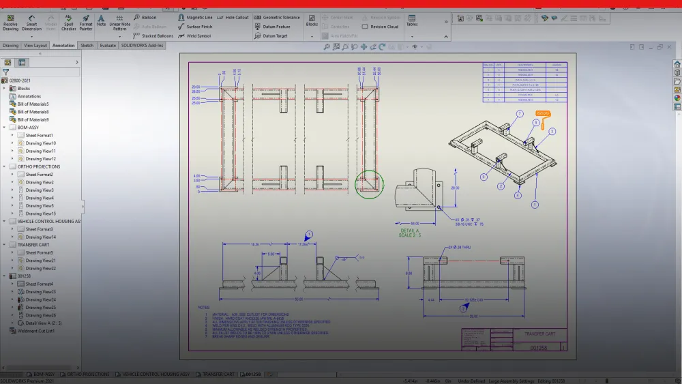Insert a Note annotation

(101, 20)
